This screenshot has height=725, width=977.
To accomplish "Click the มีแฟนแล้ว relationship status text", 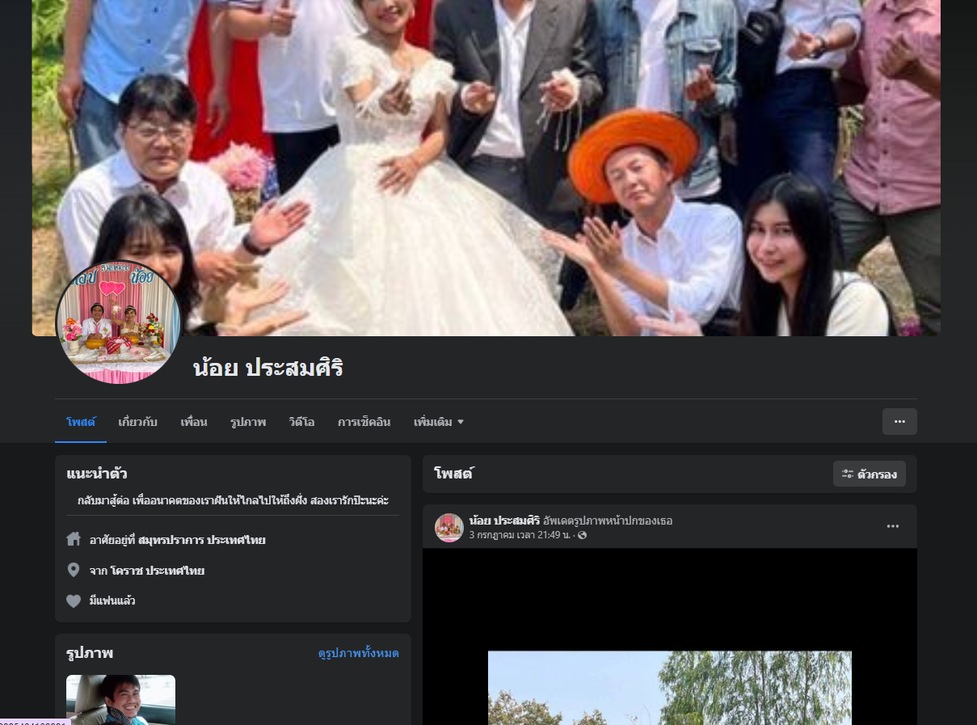I will pyautogui.click(x=112, y=601).
